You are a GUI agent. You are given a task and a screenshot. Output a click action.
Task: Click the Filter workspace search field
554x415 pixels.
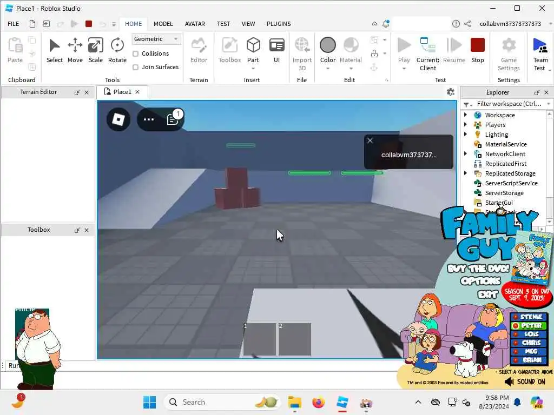509,104
